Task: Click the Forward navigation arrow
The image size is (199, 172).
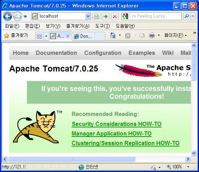Action: [17, 16]
